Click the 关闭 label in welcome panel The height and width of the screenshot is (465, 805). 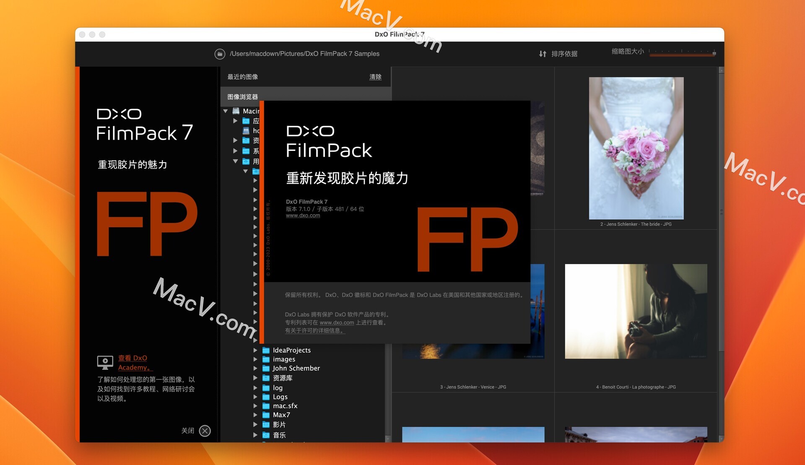pos(187,431)
